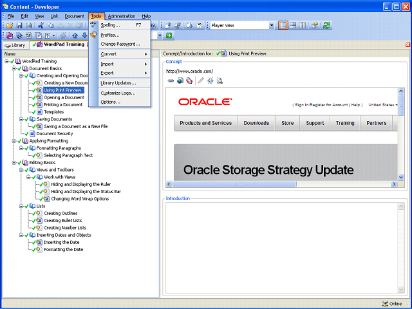Click the Copy icon in toolbar
The height and width of the screenshot is (309, 412).
click(x=50, y=26)
